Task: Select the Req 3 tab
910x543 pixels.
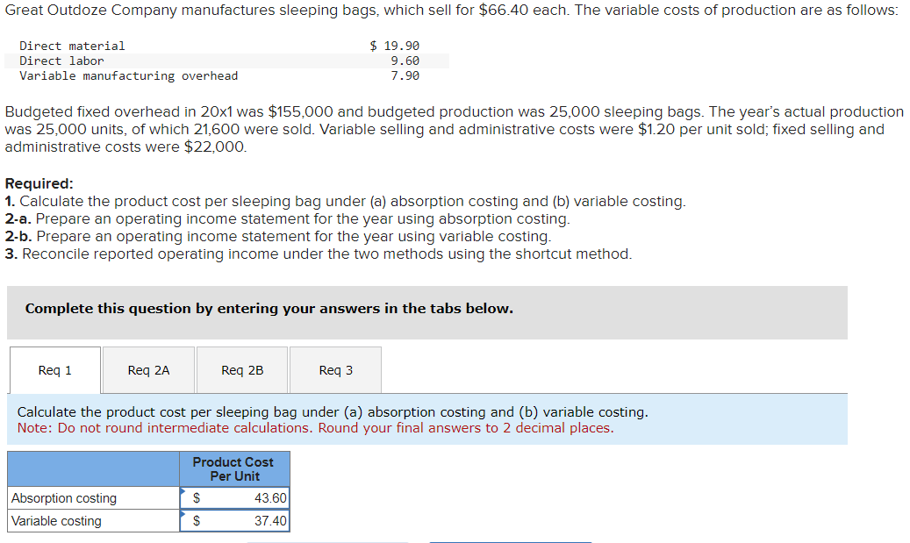Action: click(334, 369)
